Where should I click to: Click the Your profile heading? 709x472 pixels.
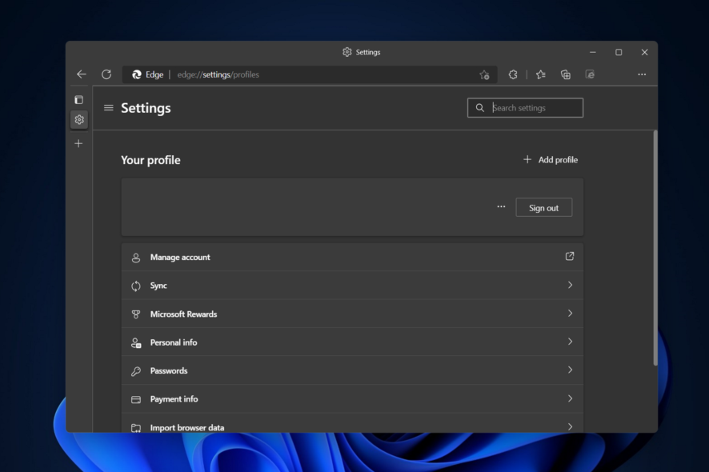pyautogui.click(x=150, y=160)
